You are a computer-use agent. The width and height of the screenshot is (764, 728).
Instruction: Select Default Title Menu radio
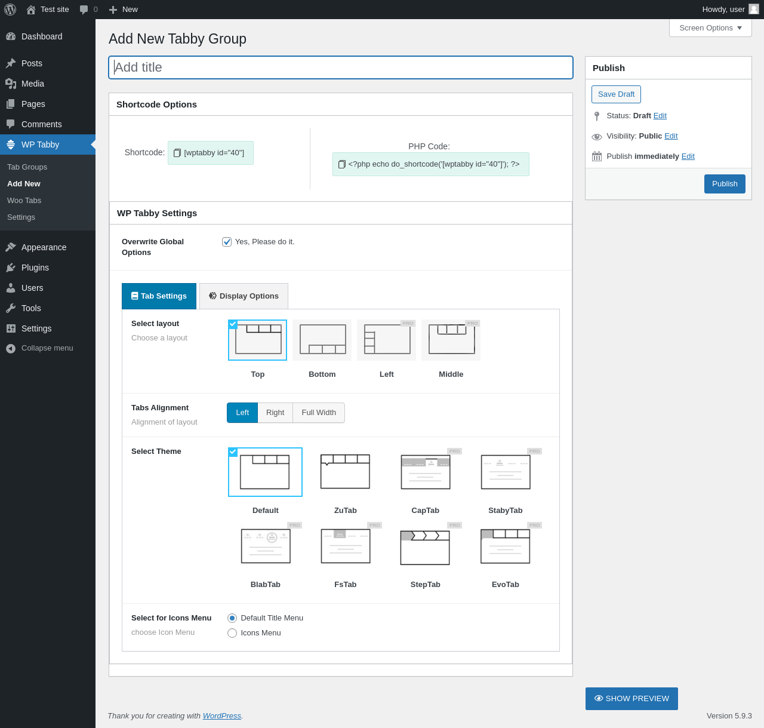(x=232, y=618)
